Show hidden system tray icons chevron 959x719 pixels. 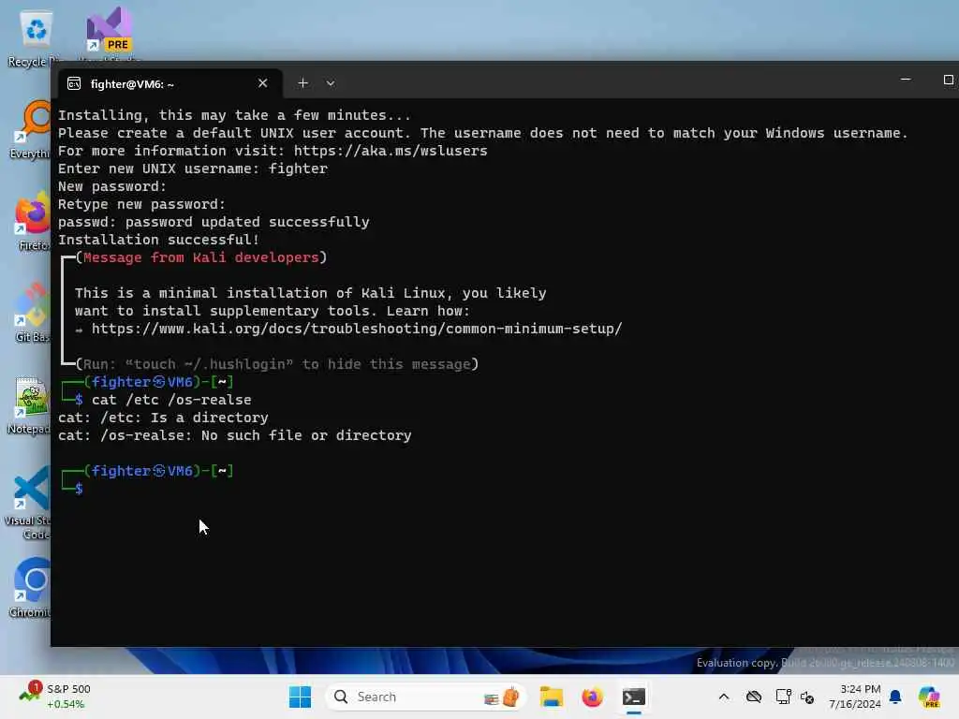click(724, 697)
